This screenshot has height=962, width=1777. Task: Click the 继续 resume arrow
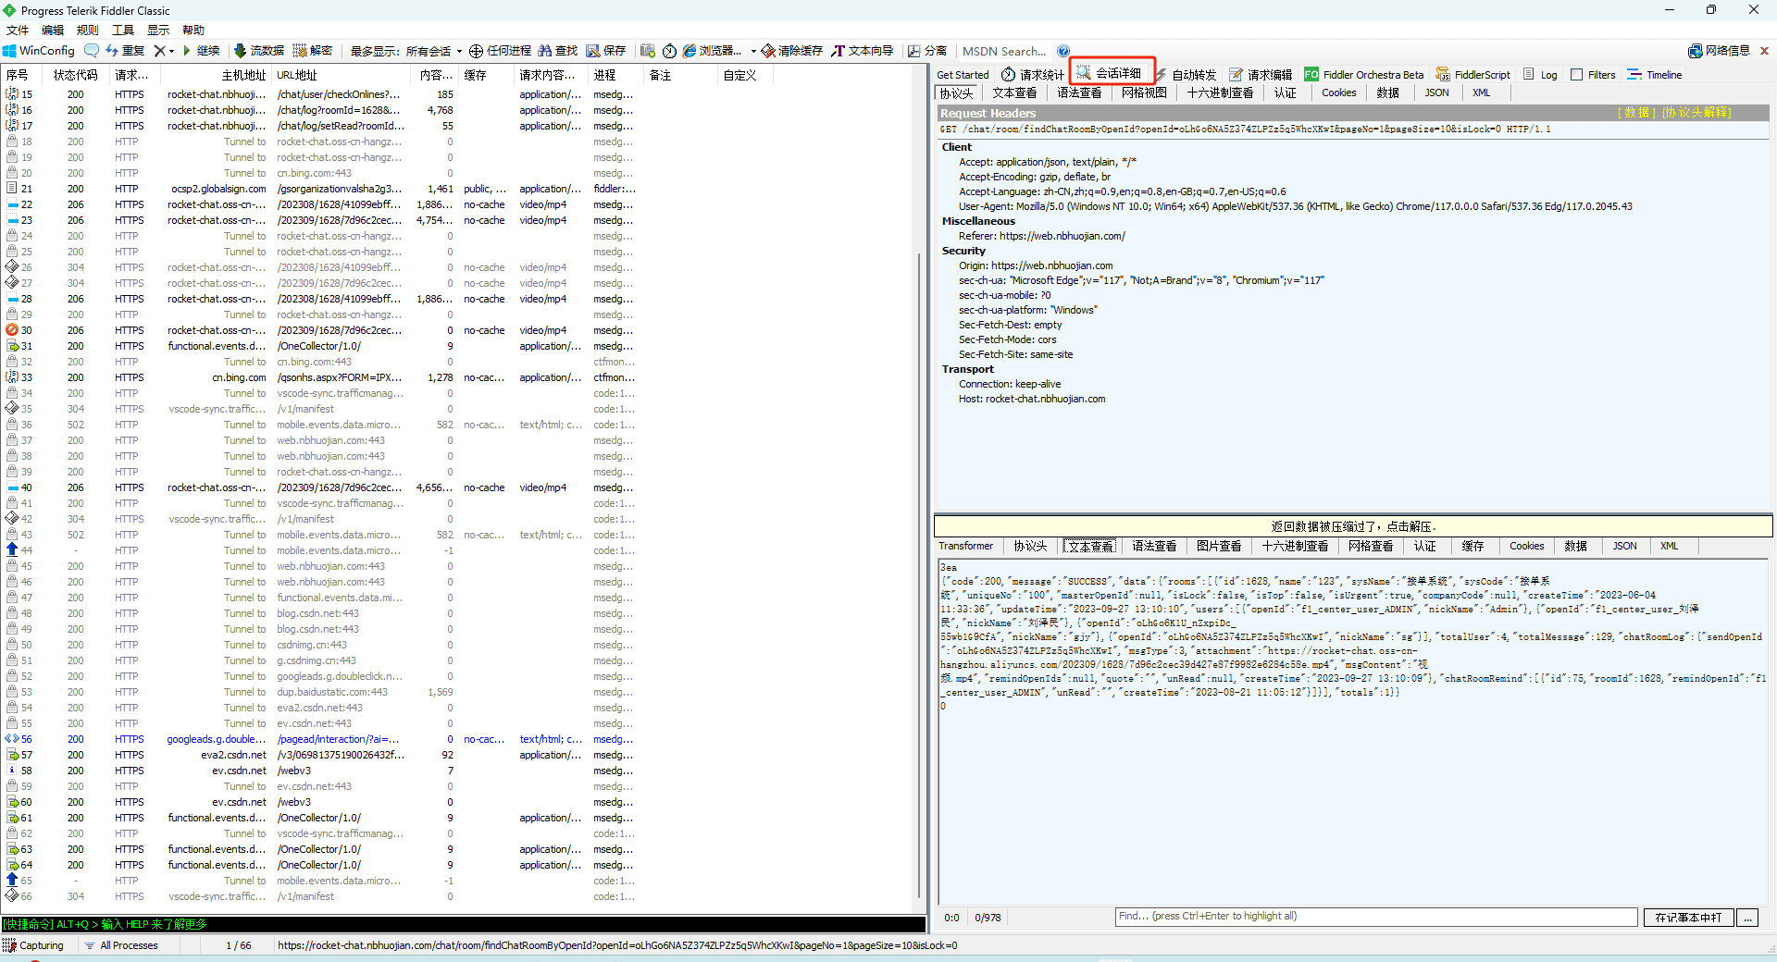tap(201, 51)
